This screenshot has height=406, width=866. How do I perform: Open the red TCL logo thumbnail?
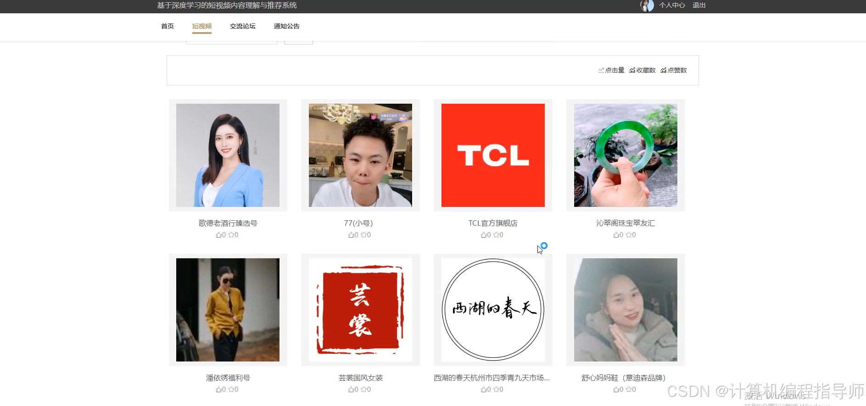493,155
